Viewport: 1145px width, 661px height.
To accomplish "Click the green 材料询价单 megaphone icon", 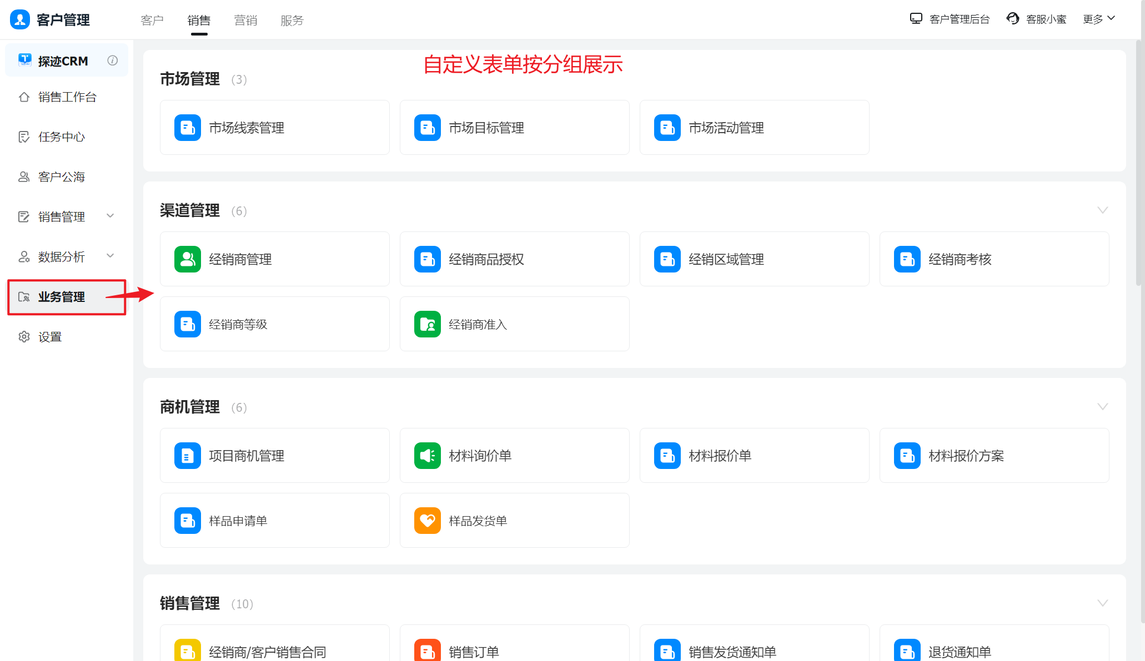I will tap(428, 456).
